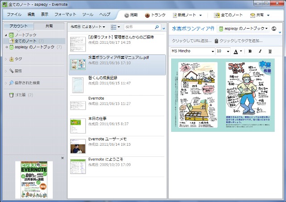This screenshot has height=202, width=286.
Task: Click the 本日の仕事 note thumbnail
Action: point(78,126)
